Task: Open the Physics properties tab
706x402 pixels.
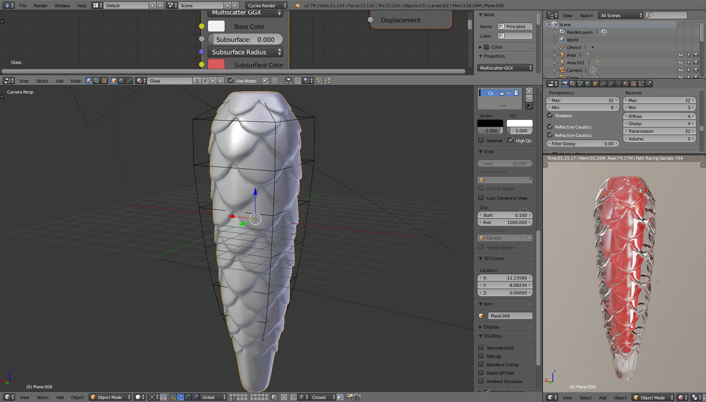Action: [649, 84]
